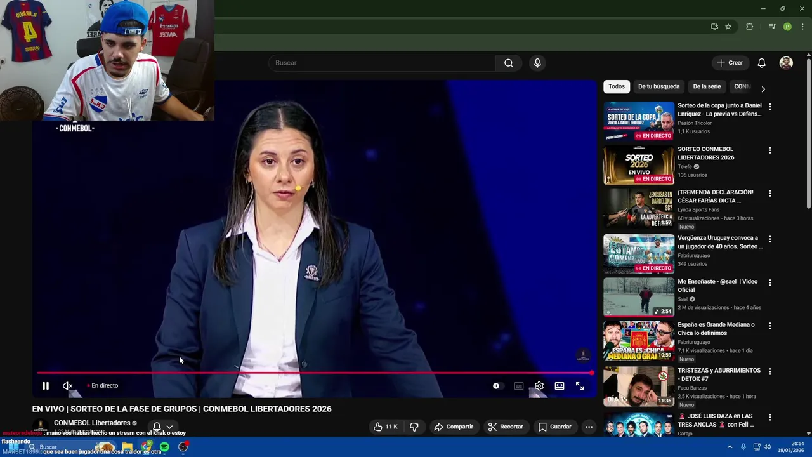812x457 pixels.
Task: Show more filter chips with right chevron
Action: [x=763, y=89]
